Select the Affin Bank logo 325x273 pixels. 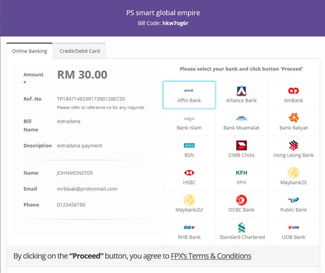[x=189, y=90]
